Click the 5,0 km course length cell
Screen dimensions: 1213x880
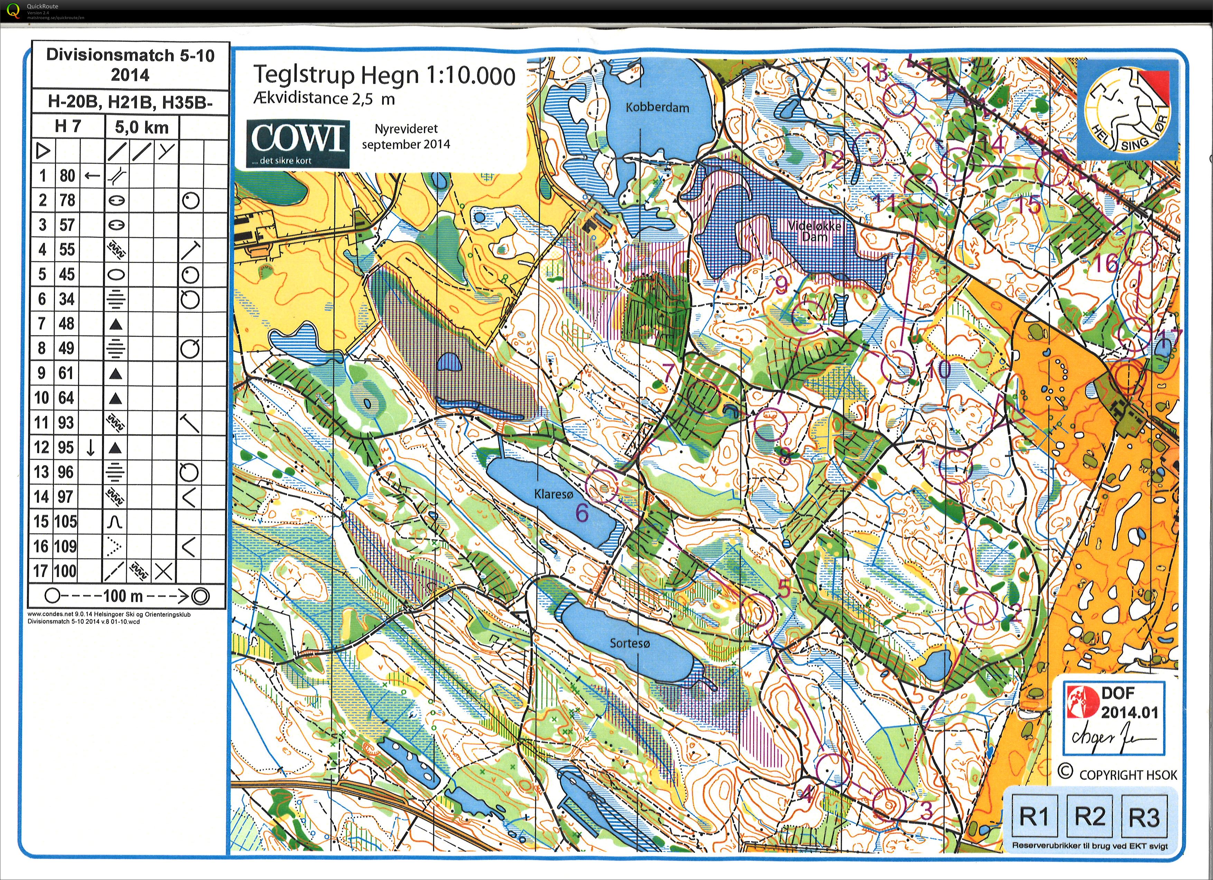[142, 127]
